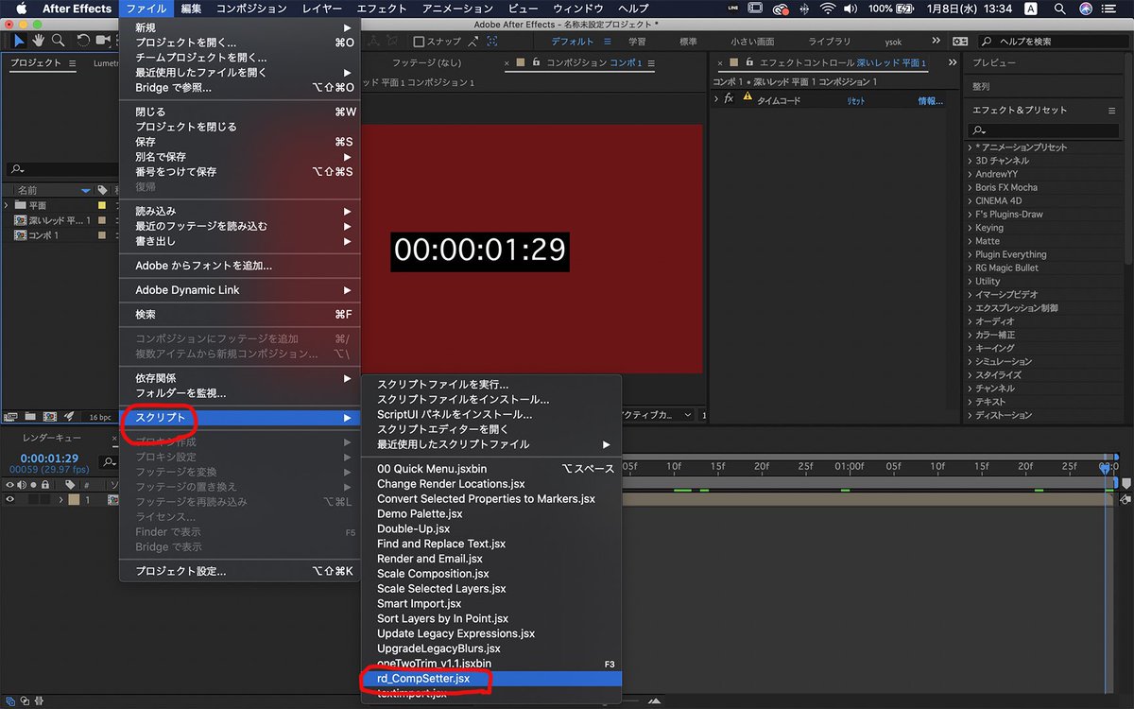Click the timeline current time 0:00:01:29
Viewport: 1134px width, 709px height.
pos(49,458)
